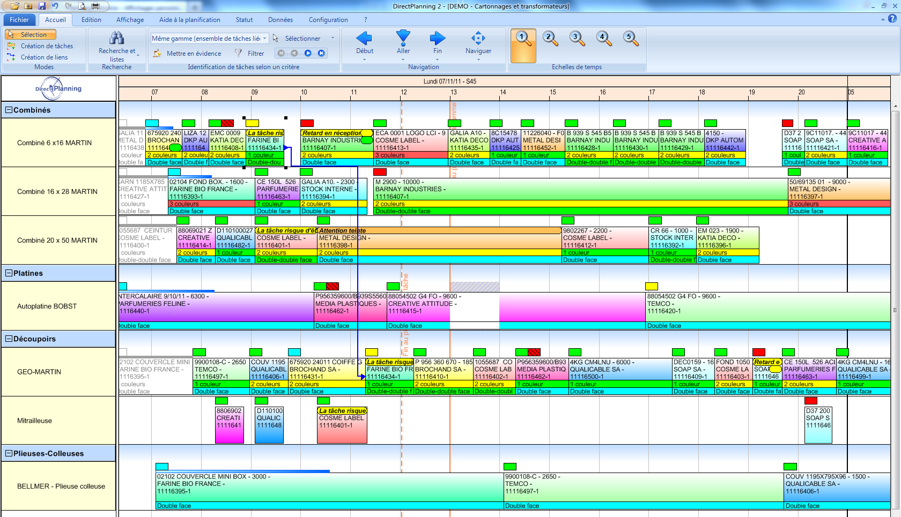Open the Même gamme criteria combo box

click(209, 39)
